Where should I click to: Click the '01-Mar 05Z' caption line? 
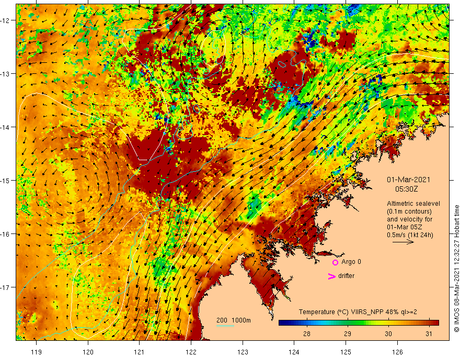pos(406,227)
